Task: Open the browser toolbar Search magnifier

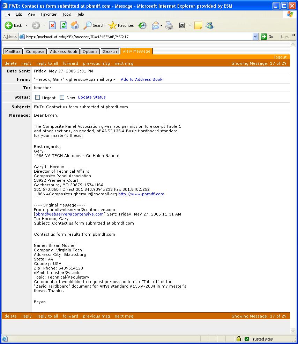Action: point(88,25)
